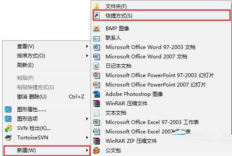The width and height of the screenshot is (232, 156).
Task: Click the contact card icon beside 联系人
Action: [97, 39]
